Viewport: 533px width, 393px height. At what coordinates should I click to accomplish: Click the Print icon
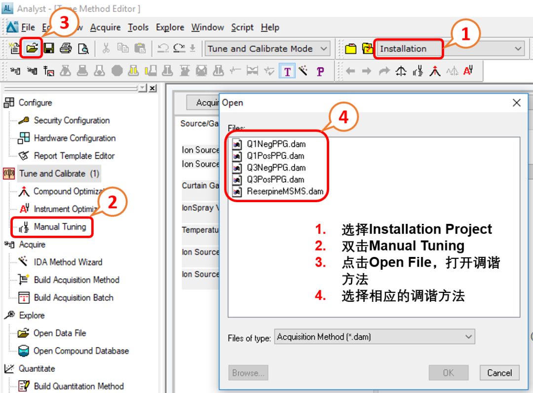[x=66, y=48]
